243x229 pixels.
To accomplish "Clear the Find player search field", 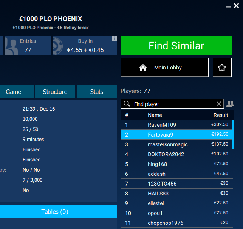I will pos(219,104).
